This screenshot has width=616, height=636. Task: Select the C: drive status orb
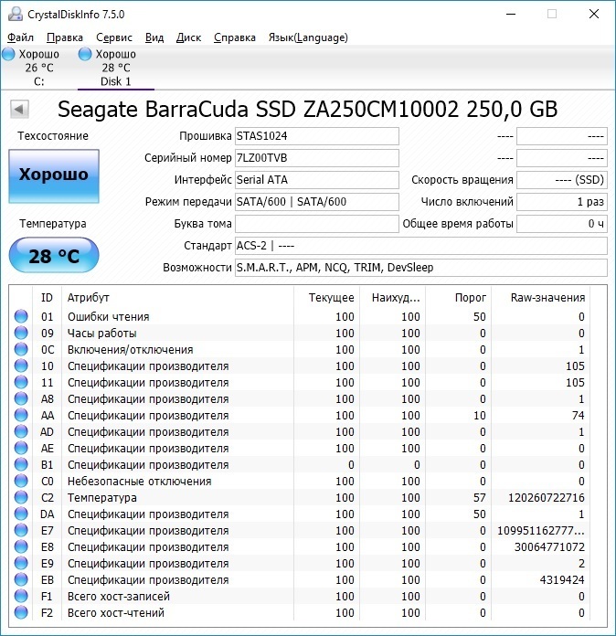(x=9, y=55)
